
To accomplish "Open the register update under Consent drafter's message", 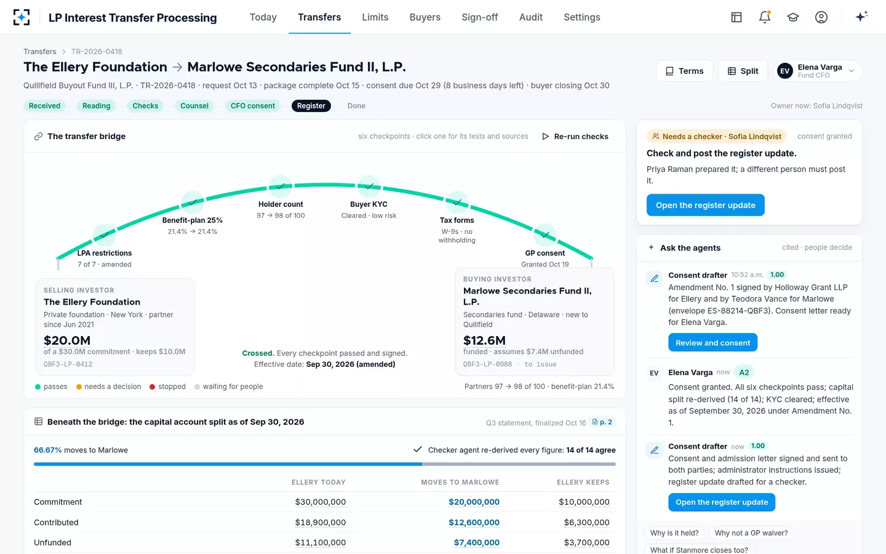I will click(x=722, y=502).
